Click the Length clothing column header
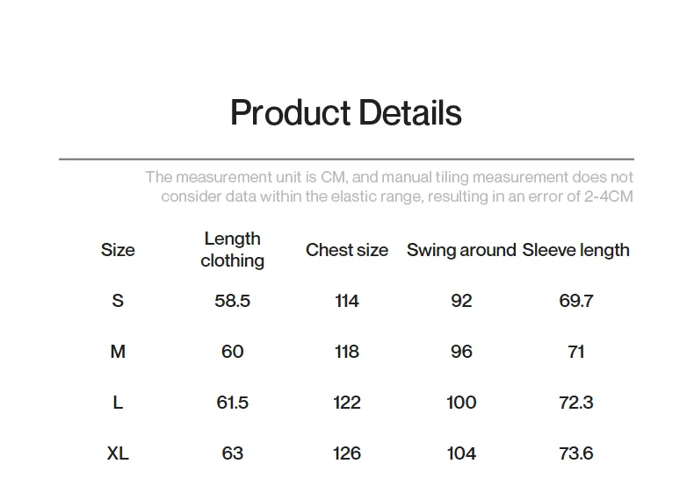The height and width of the screenshot is (478, 694). point(233,250)
